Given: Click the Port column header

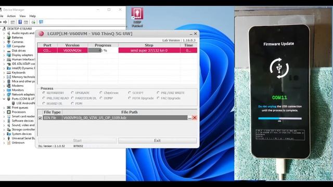Looking at the screenshot, I should pos(47,45).
